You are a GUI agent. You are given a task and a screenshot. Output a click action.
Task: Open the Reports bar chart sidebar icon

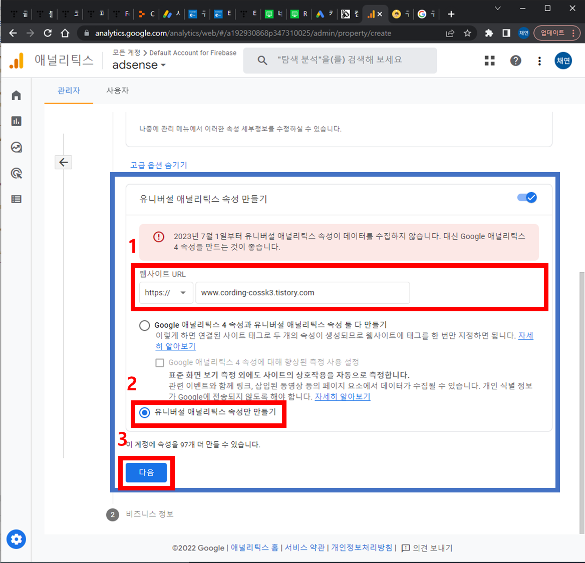coord(16,121)
